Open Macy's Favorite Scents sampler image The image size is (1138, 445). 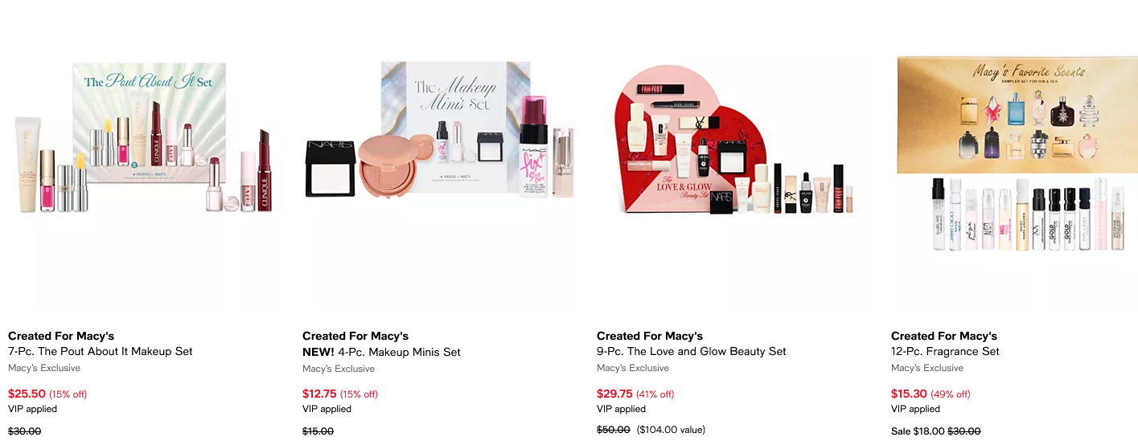[x=1017, y=154]
